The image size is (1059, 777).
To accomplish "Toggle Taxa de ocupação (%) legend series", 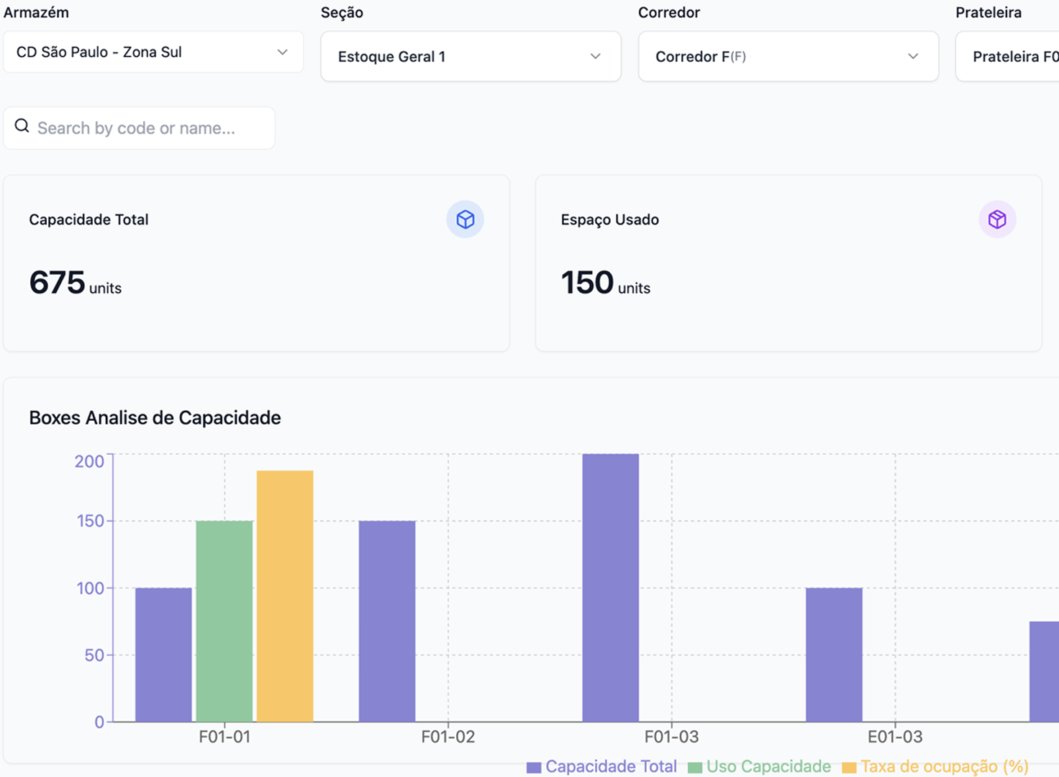I will point(944,767).
